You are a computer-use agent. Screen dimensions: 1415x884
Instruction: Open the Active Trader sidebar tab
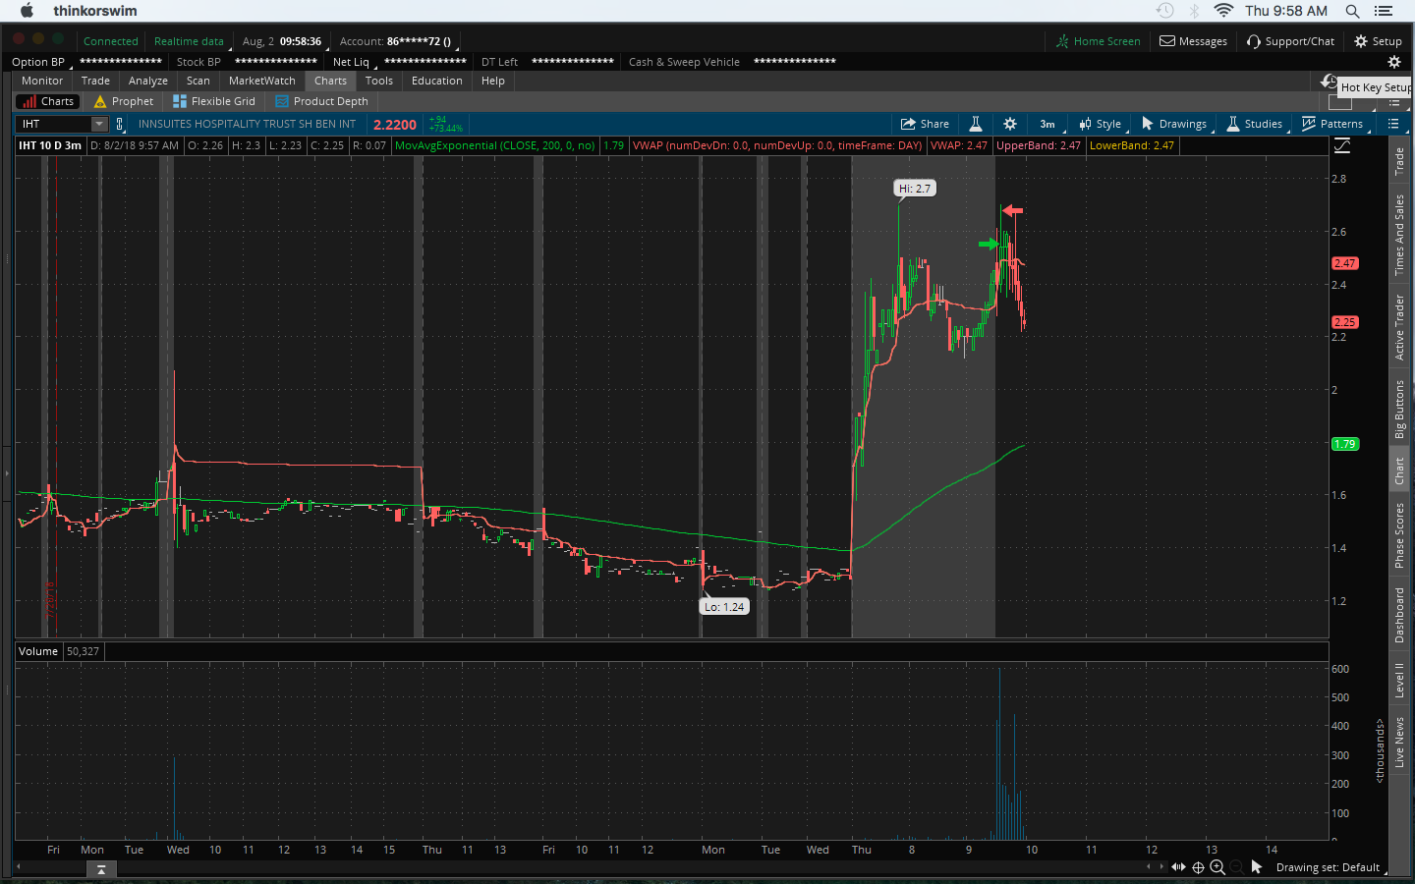tap(1399, 327)
